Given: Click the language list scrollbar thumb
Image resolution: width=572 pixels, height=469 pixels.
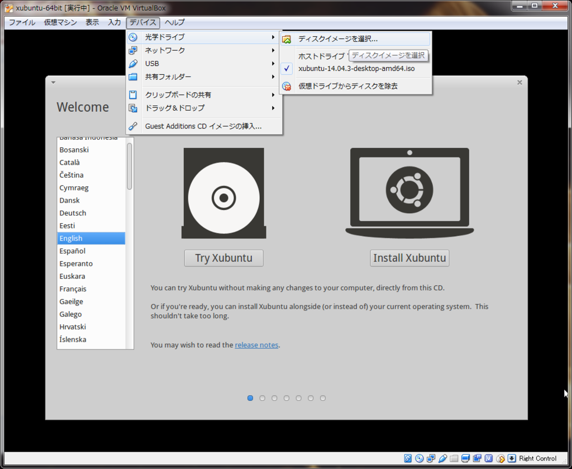Looking at the screenshot, I should point(130,166).
